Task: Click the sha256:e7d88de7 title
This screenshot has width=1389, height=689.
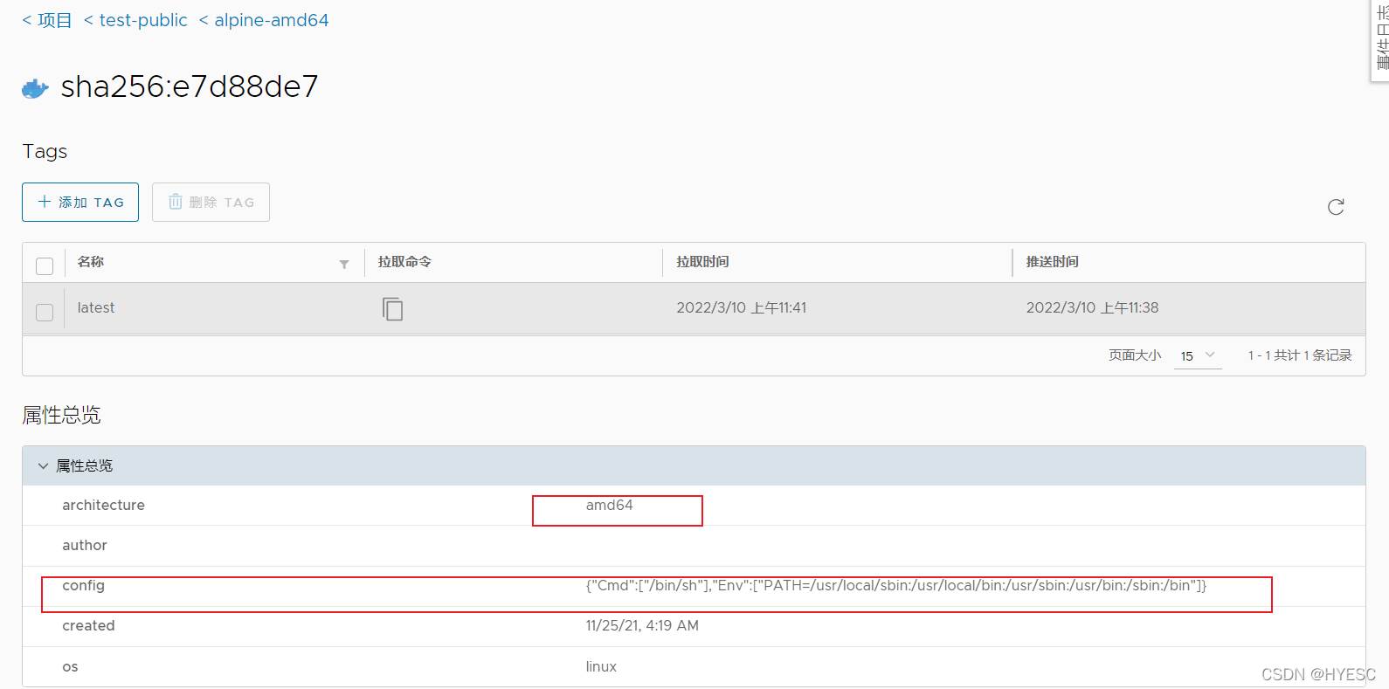Action: point(190,86)
